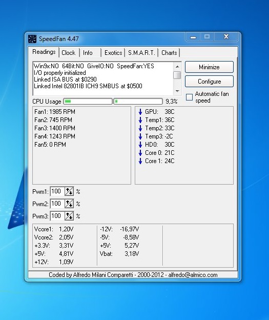This screenshot has width=269, height=320.
Task: Click the Pwm3 value field
Action: pos(57,216)
